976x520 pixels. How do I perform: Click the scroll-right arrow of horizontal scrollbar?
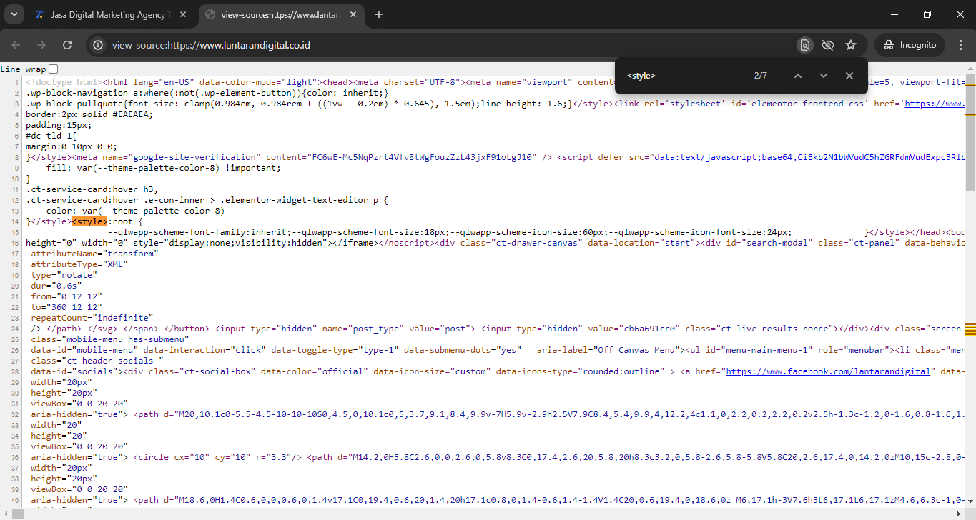960,514
